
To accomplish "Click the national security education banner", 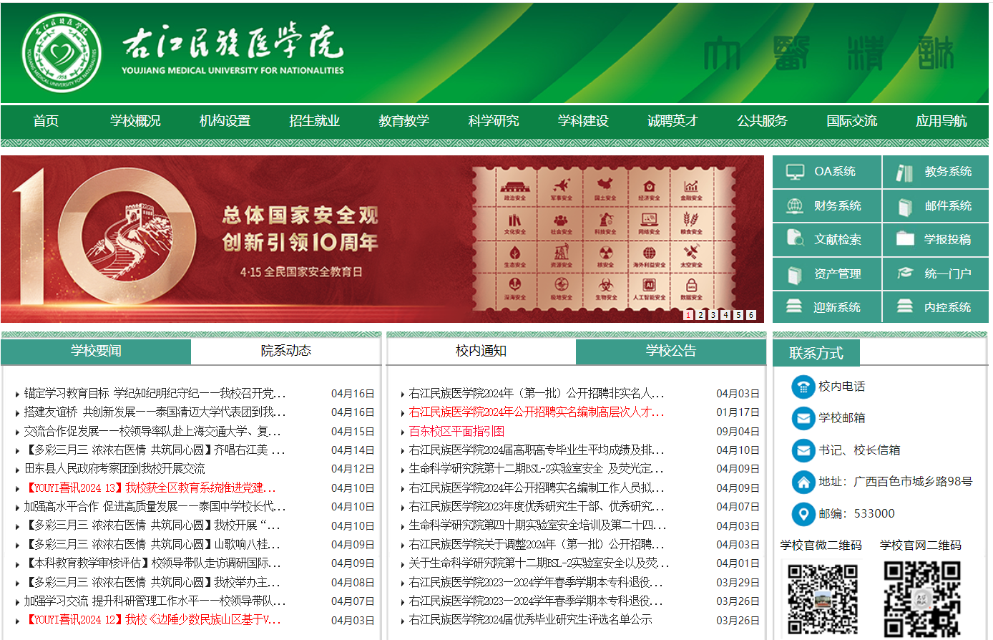I will pyautogui.click(x=382, y=239).
